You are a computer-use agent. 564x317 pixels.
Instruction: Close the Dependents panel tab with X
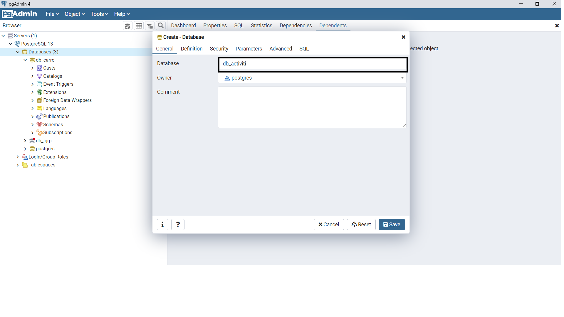(557, 26)
